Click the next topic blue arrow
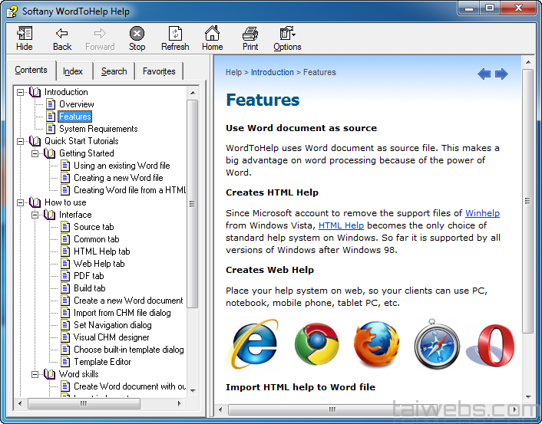 (501, 74)
